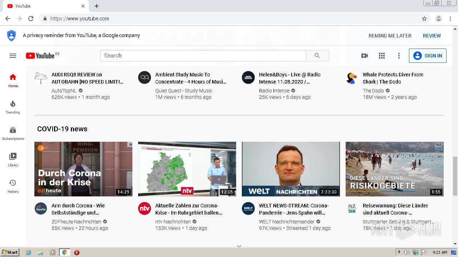Screen dimensions: 458x257
Task: Open Reisewarnung video title
Action: tap(395, 209)
